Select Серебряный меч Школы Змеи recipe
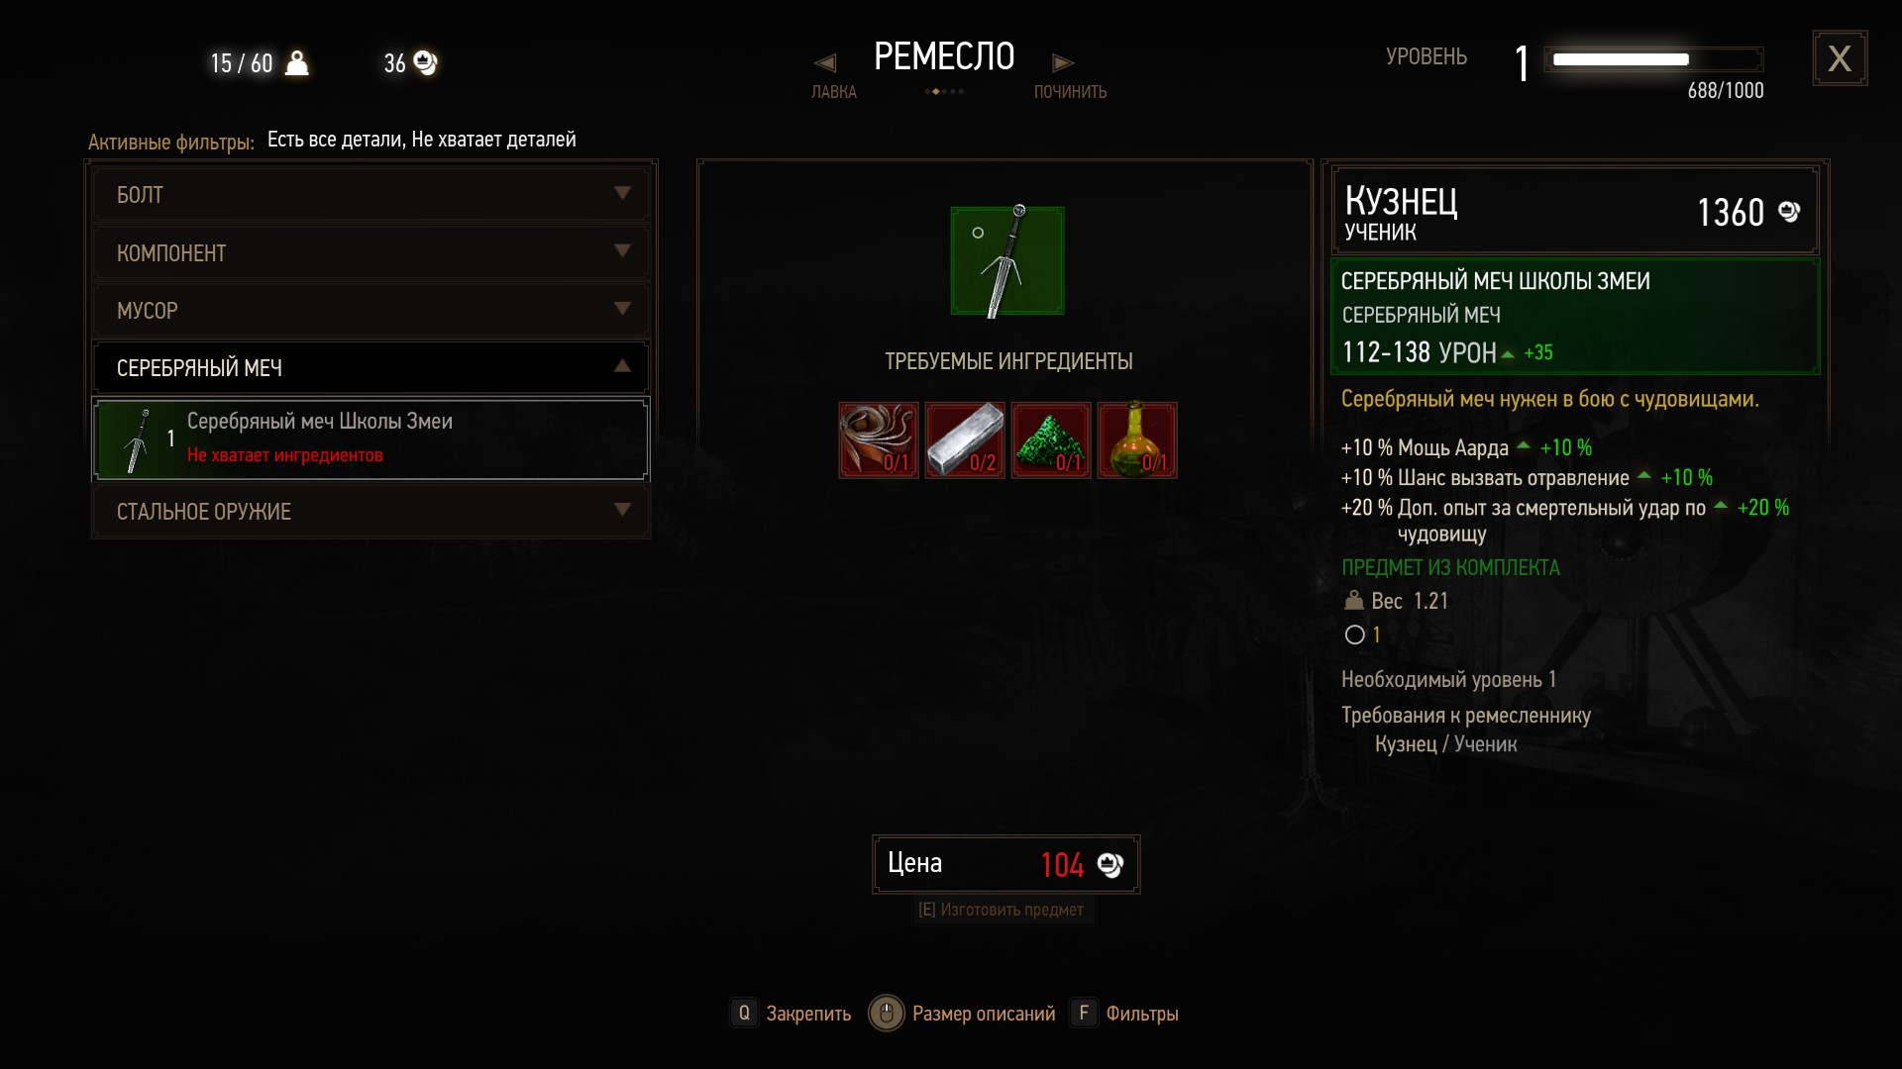 (x=371, y=438)
